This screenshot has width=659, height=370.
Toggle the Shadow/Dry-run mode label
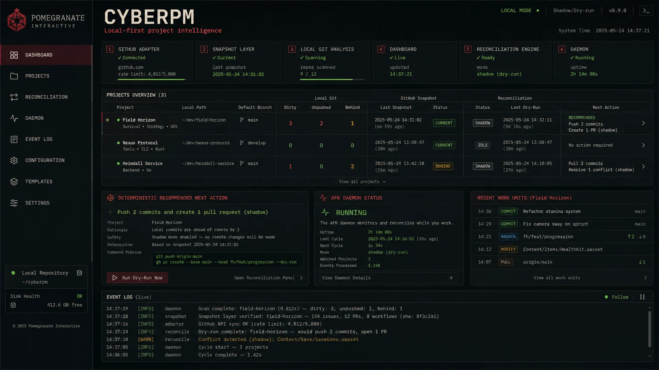(x=573, y=11)
